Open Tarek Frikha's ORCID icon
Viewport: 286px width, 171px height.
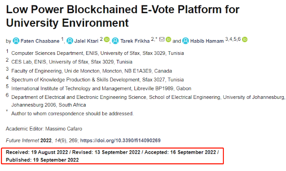click(x=168, y=39)
